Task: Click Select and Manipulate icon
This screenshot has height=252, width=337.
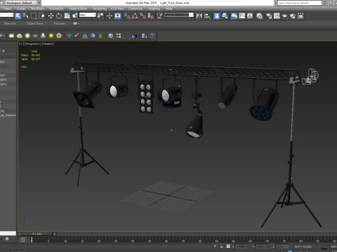Action: coord(110,16)
